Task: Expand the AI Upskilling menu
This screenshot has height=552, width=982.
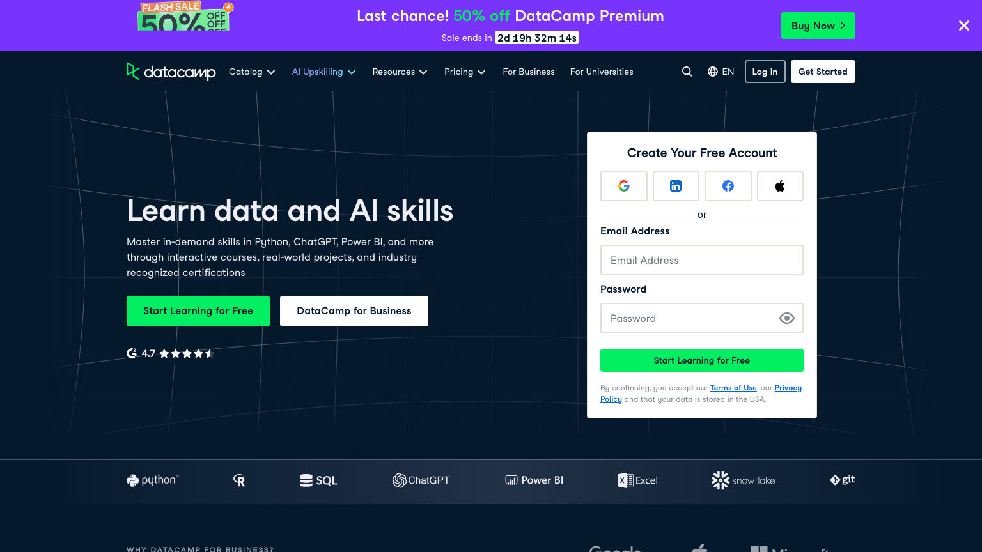Action: coord(323,72)
